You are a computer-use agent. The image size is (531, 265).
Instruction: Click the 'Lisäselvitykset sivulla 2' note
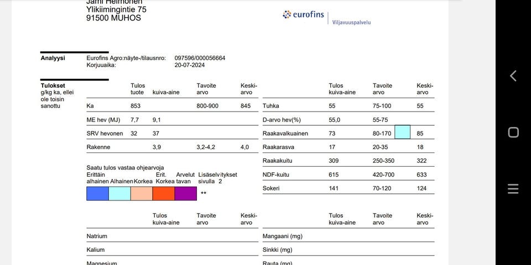(x=217, y=178)
